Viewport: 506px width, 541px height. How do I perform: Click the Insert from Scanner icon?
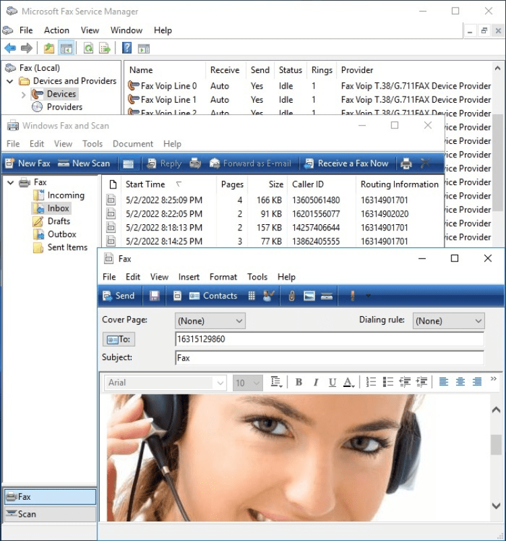[327, 296]
